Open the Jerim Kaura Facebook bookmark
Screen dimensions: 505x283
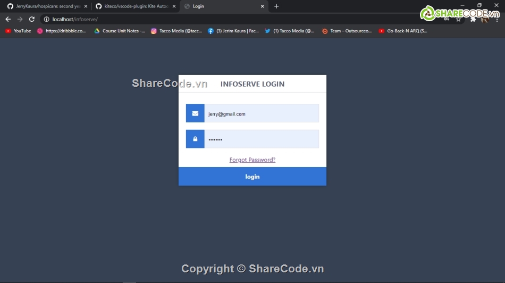pos(233,31)
